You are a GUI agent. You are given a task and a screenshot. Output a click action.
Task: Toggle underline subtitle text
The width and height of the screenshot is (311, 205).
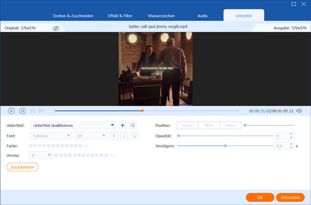click(135, 136)
